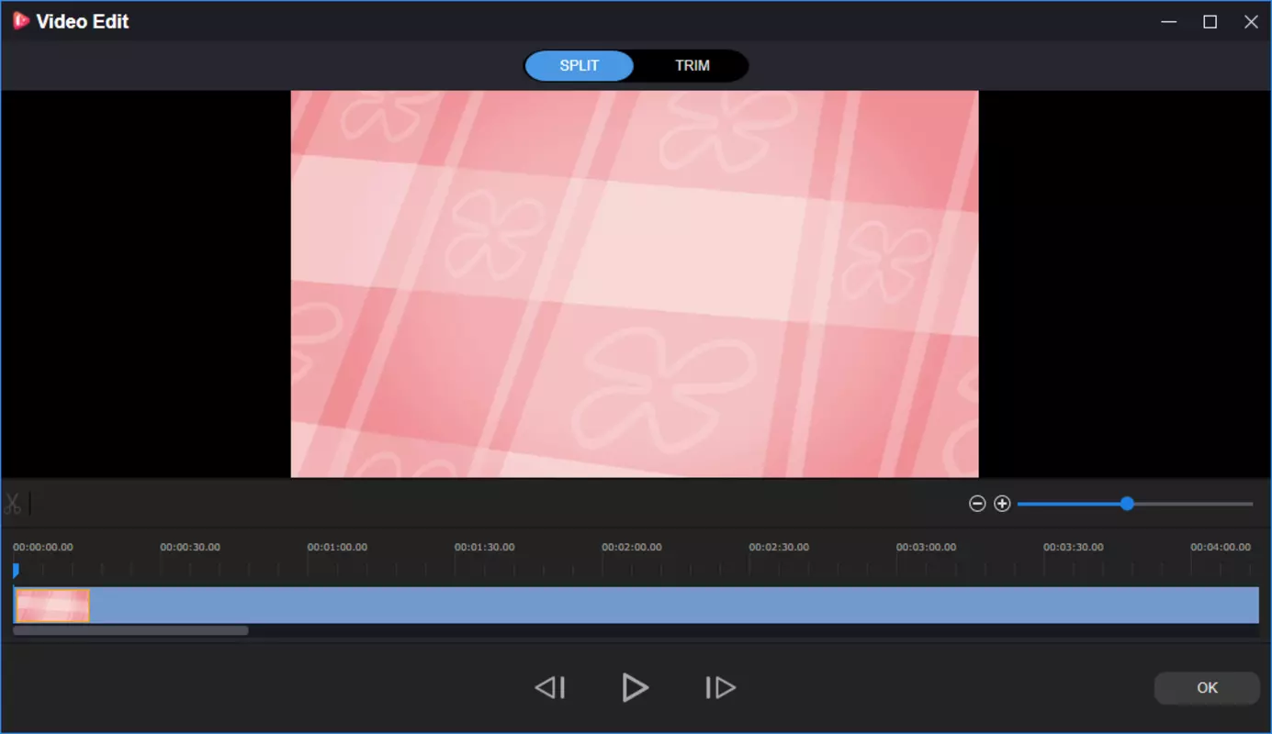Step forward to the next frame
1272x734 pixels.
click(720, 687)
